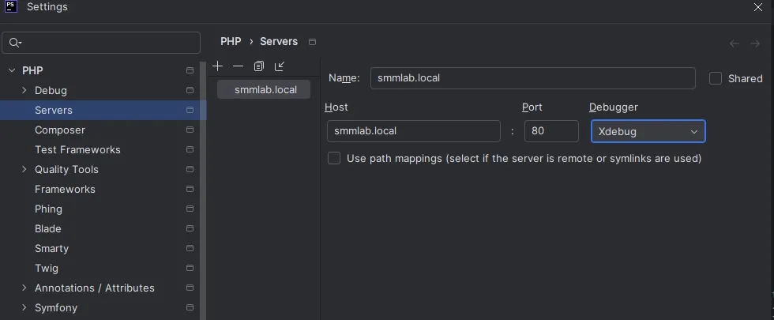774x320 pixels.
Task: Click project icon on Twig row
Action: point(190,268)
